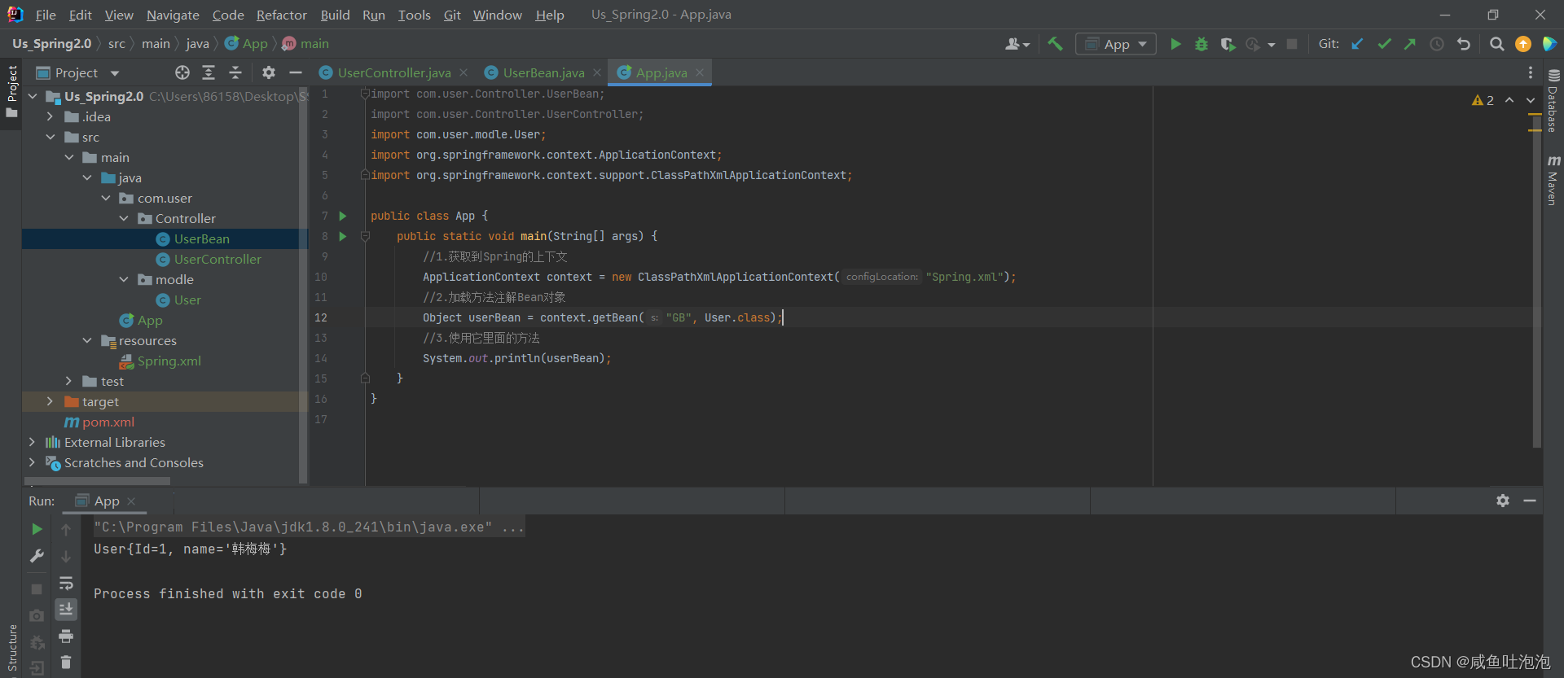Start debugging with the bug icon
This screenshot has height=678, width=1564.
pos(1201,44)
